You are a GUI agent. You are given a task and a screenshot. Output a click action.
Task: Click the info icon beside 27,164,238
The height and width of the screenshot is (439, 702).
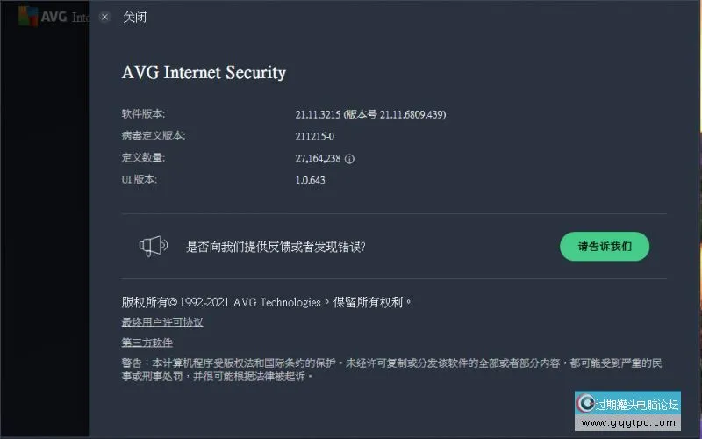pyautogui.click(x=349, y=159)
